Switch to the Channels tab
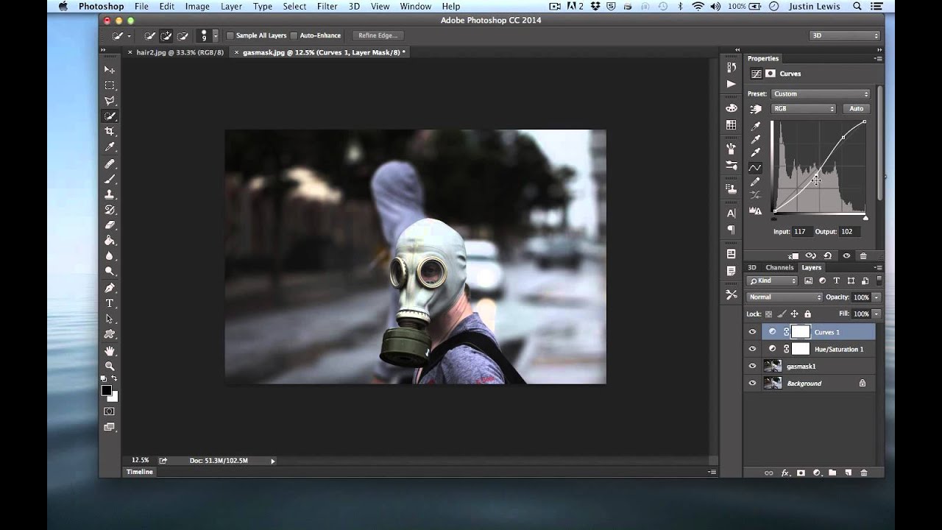Image resolution: width=942 pixels, height=530 pixels. click(x=779, y=267)
